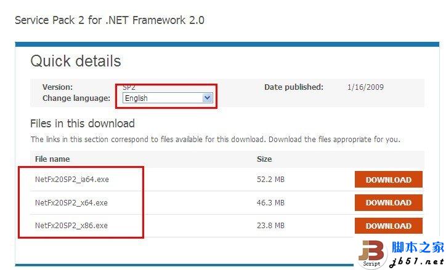Click the NetFx20SP2_ia64.exe file name

tap(71, 180)
